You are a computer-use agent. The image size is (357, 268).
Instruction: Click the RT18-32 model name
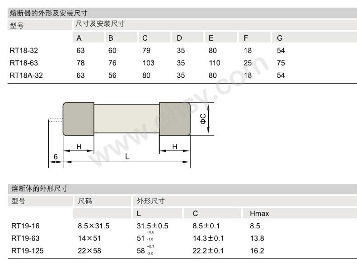(x=24, y=50)
